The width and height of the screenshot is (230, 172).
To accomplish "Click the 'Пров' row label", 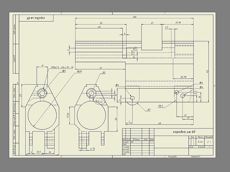I will coord(124,144).
